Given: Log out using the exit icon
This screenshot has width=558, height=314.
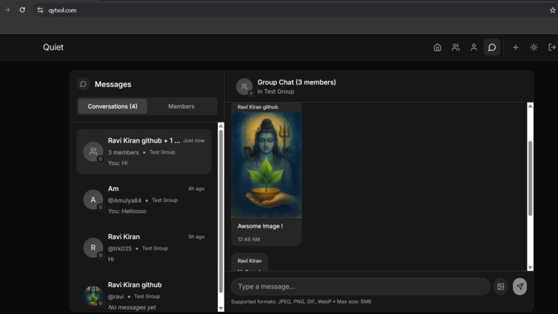Looking at the screenshot, I should tap(552, 47).
